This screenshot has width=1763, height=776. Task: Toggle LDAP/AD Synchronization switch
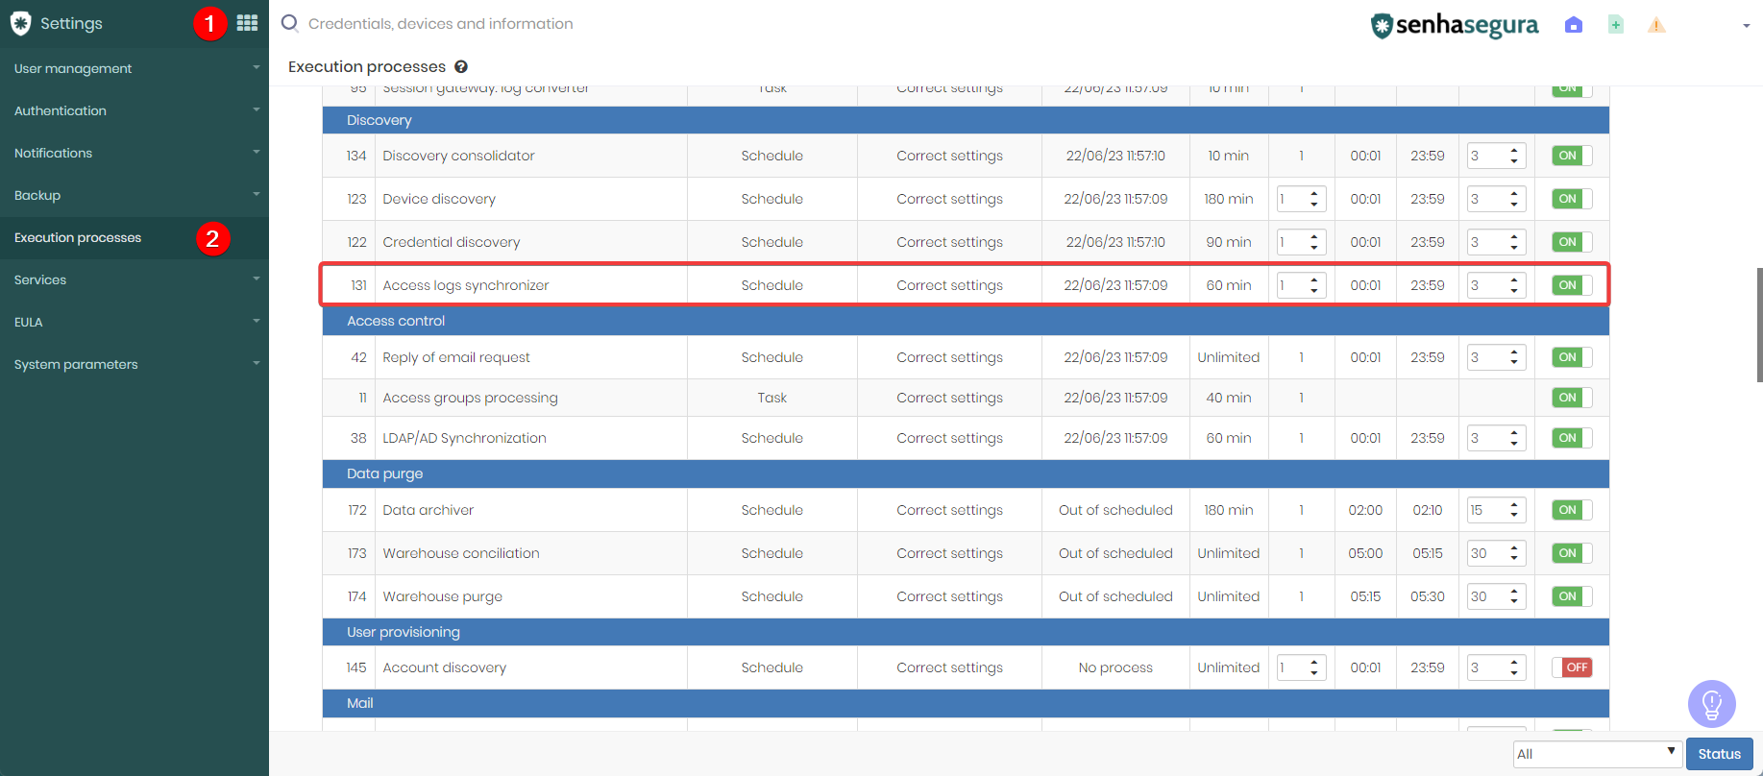(x=1572, y=438)
